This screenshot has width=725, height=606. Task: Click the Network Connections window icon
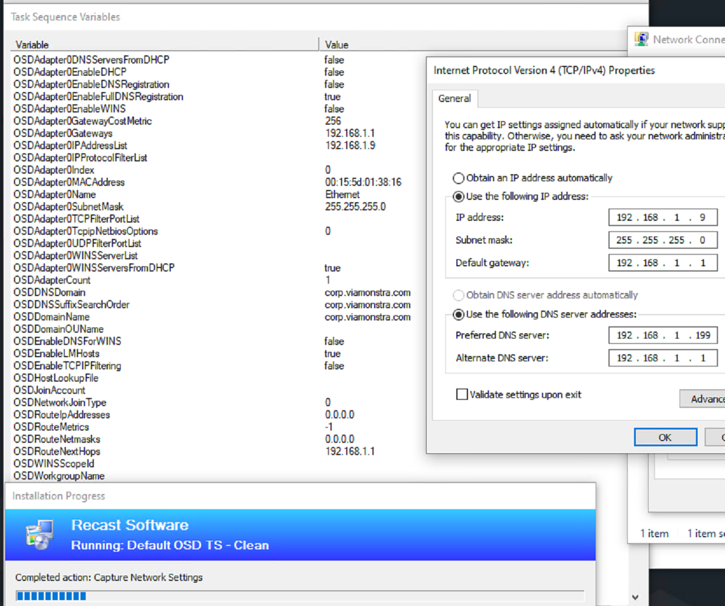(x=641, y=39)
